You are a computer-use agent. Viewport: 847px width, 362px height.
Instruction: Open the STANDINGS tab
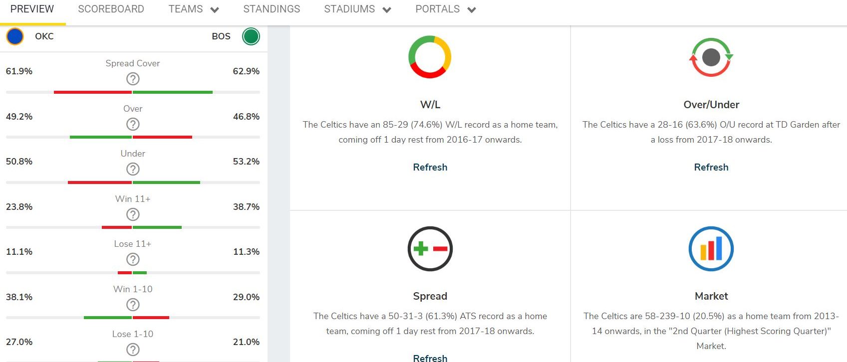click(x=272, y=9)
